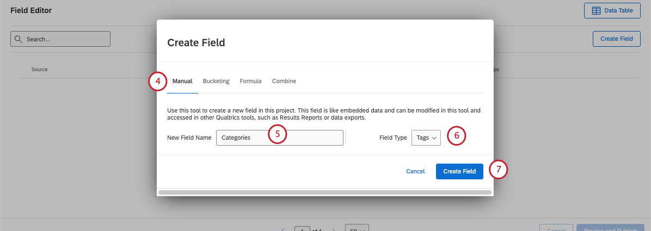Click the step 6 circle marker

457,135
